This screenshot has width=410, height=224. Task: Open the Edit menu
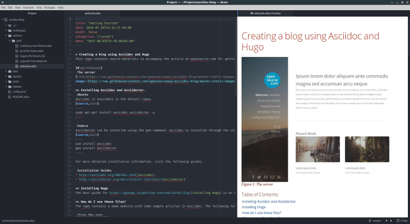(x=10, y=8)
